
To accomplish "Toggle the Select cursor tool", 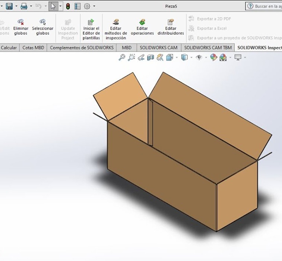I will coord(53,6).
